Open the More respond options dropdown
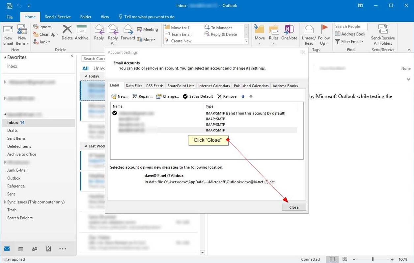The height and width of the screenshot is (263, 414). point(146,40)
